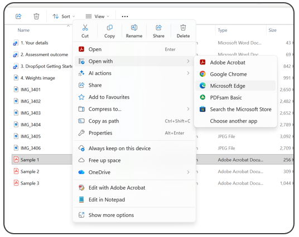Click the Share icon in the Explorer toolbar

pyautogui.click(x=18, y=16)
